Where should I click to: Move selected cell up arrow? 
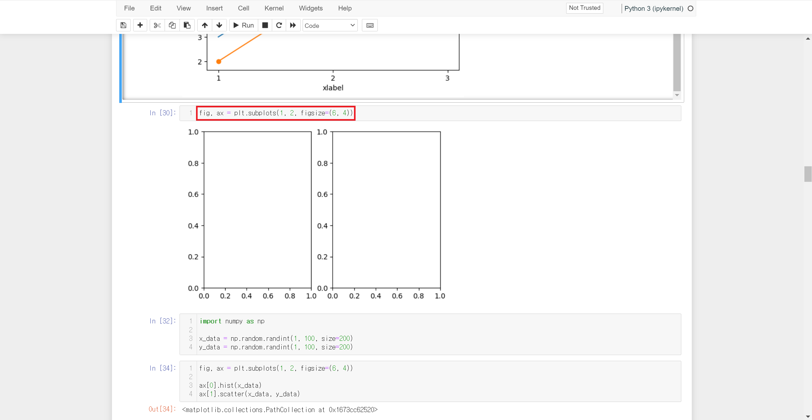click(205, 25)
